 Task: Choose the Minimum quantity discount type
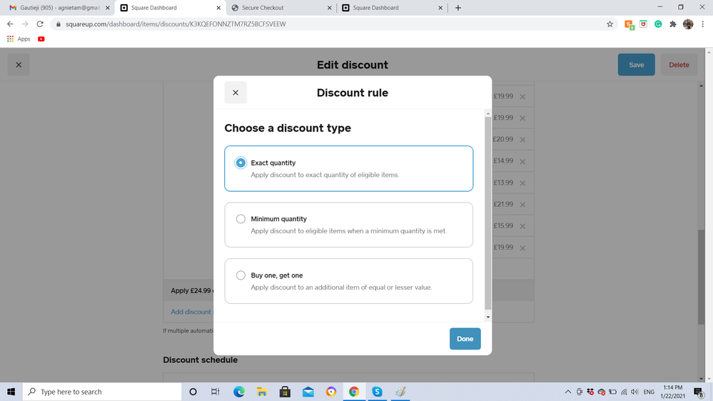point(241,219)
